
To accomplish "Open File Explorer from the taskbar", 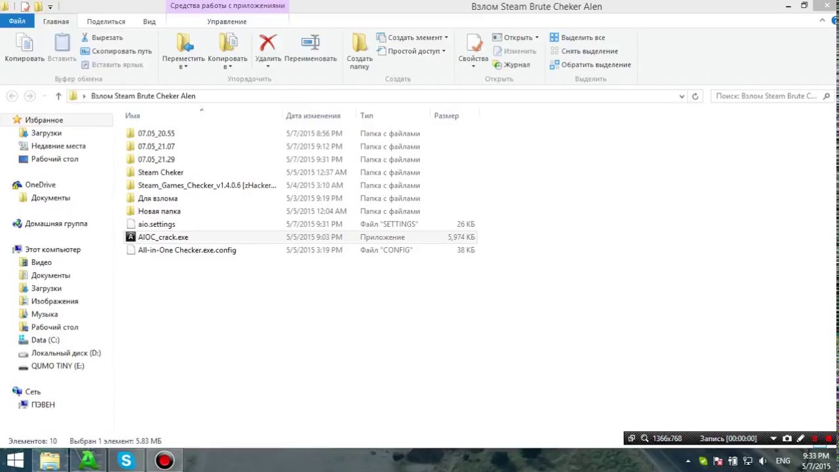I will tap(50, 461).
